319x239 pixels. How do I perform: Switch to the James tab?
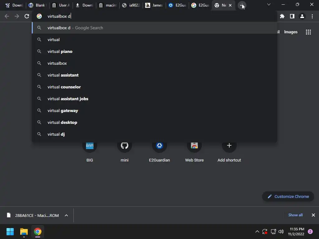click(154, 5)
